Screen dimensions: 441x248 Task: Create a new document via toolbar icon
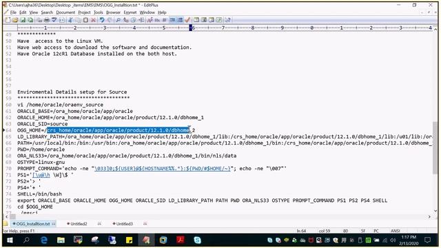tap(8, 20)
